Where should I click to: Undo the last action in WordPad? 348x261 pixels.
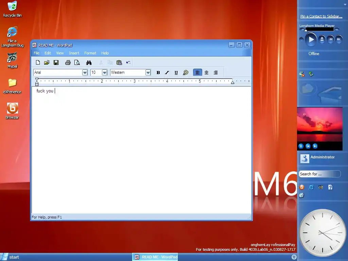click(128, 63)
